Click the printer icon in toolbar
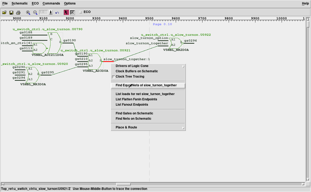This screenshot has width=311, height=192. tap(18, 12)
